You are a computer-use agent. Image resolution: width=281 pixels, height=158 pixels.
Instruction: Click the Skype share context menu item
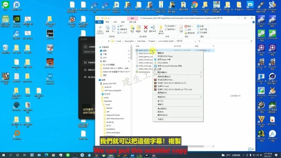pyautogui.click(x=164, y=60)
